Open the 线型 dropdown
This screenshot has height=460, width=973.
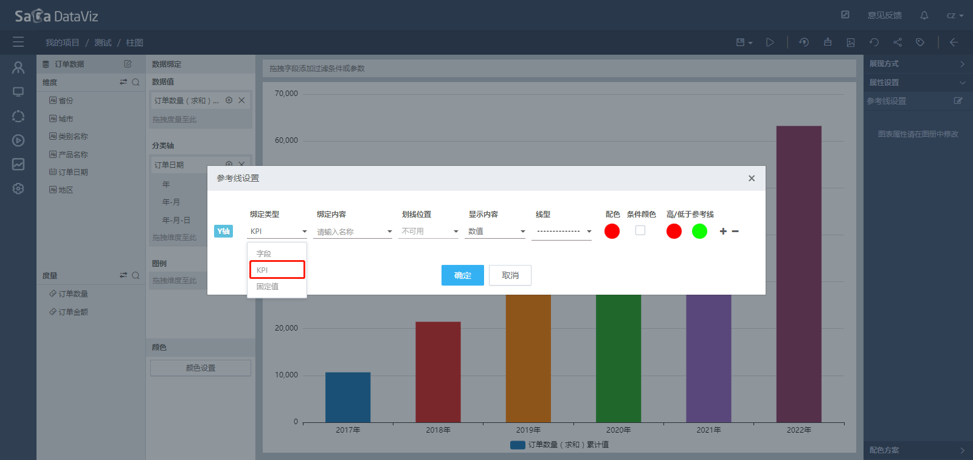click(x=562, y=232)
